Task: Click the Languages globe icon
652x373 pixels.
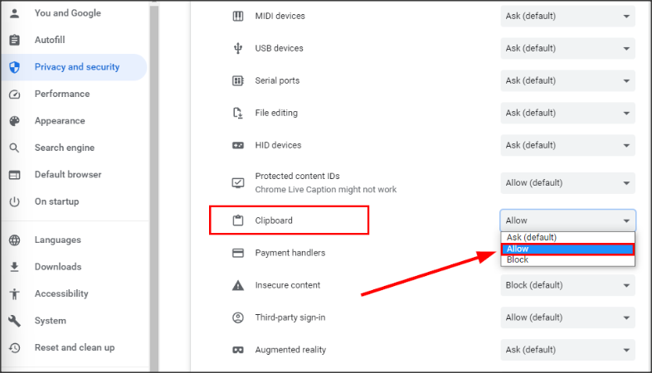Action: [14, 240]
